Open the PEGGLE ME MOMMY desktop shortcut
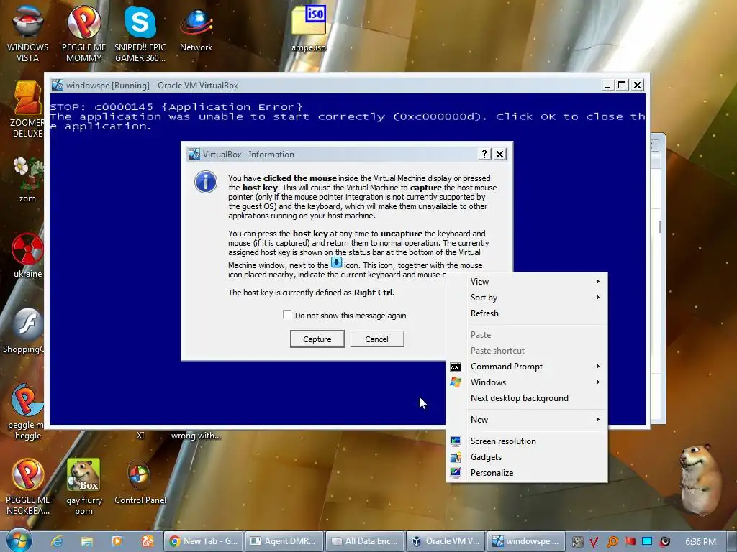Screen dimensions: 737x552 click(x=83, y=33)
